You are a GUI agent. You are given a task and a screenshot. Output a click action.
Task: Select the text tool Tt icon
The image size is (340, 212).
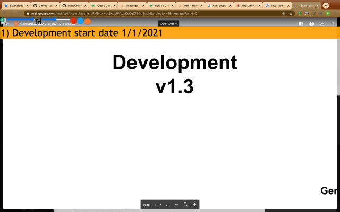(x=38, y=21)
